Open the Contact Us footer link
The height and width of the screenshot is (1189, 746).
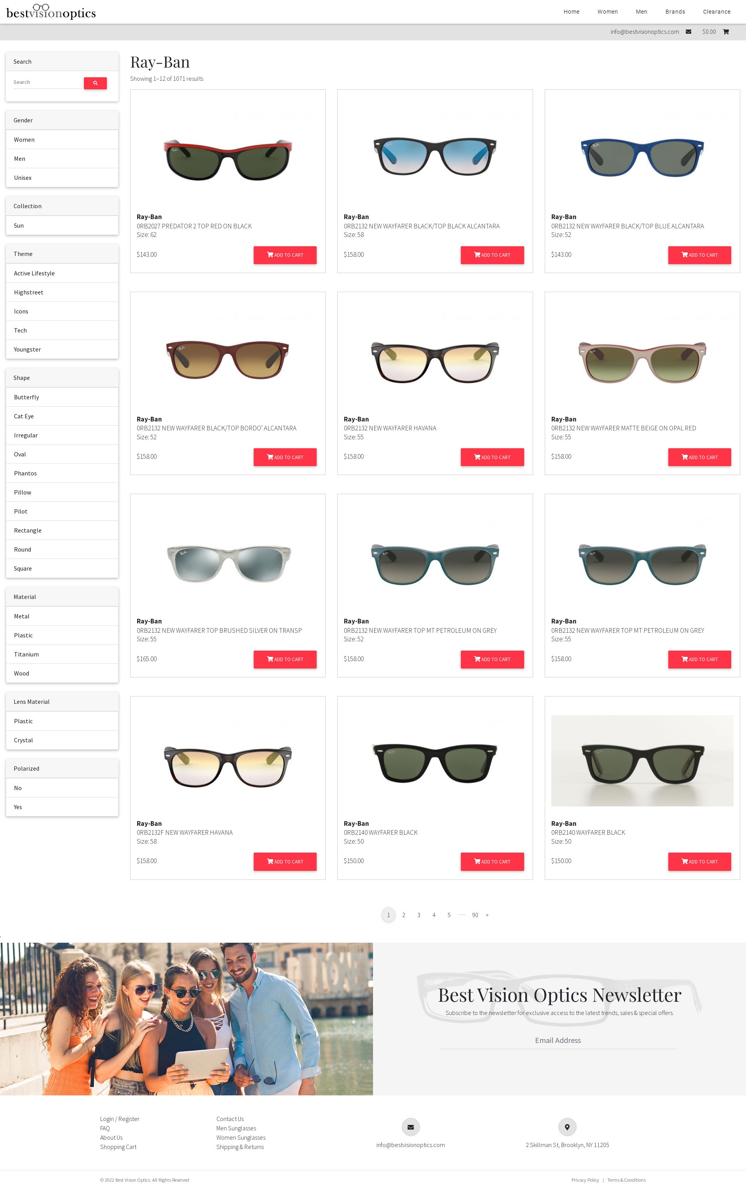tap(230, 1119)
